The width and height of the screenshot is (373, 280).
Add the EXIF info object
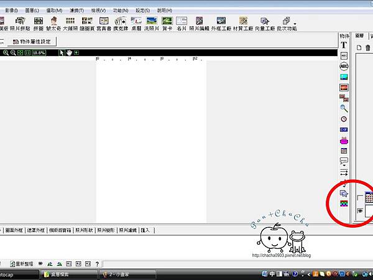tap(344, 129)
